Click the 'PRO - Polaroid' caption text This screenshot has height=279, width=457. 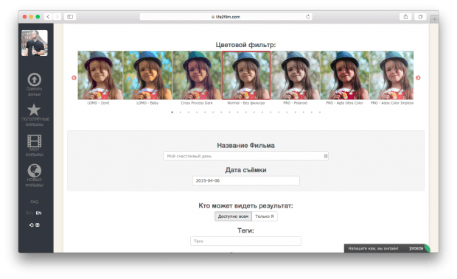coord(296,103)
